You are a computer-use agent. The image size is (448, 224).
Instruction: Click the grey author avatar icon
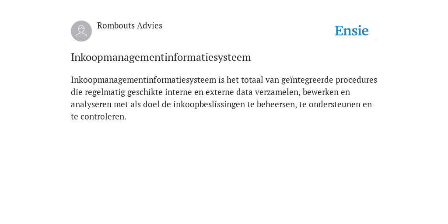pyautogui.click(x=81, y=31)
